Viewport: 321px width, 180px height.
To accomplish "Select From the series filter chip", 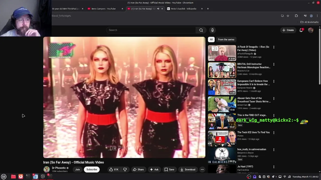I will 226,39.
